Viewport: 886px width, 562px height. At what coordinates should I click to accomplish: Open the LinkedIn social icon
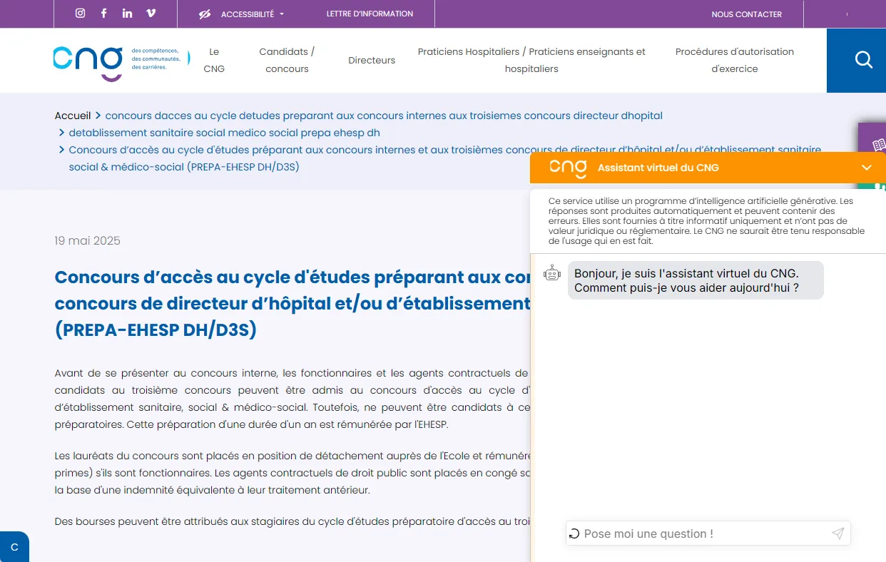pos(127,14)
